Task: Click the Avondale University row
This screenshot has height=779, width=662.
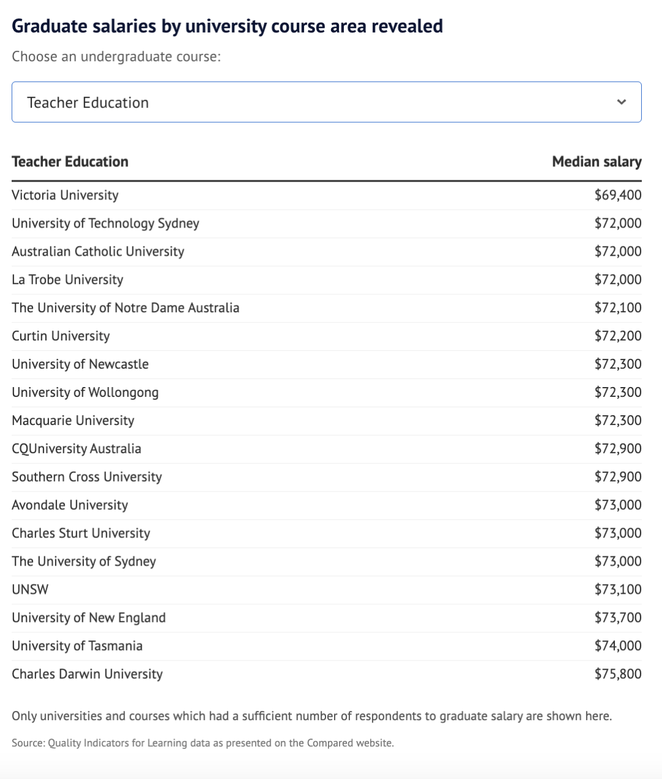Action: 70,505
